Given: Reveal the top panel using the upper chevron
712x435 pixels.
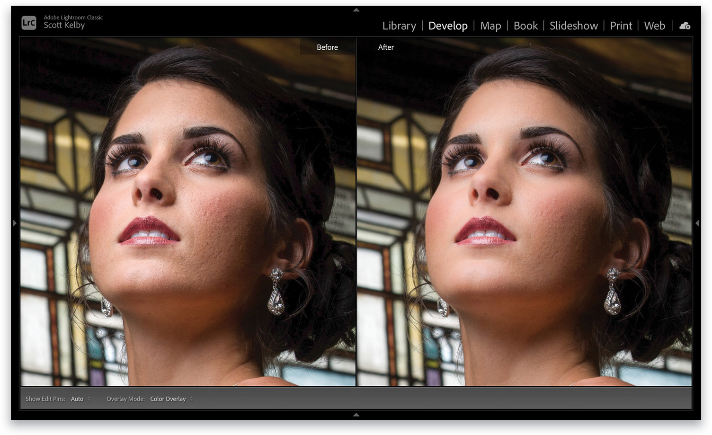Looking at the screenshot, I should [x=356, y=9].
